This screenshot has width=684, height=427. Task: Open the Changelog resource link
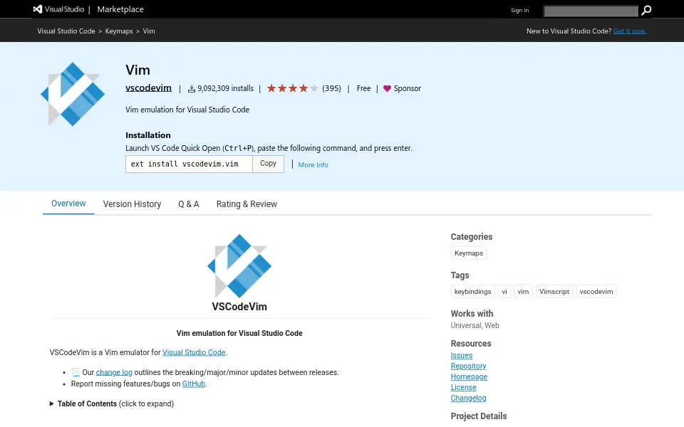coord(468,399)
